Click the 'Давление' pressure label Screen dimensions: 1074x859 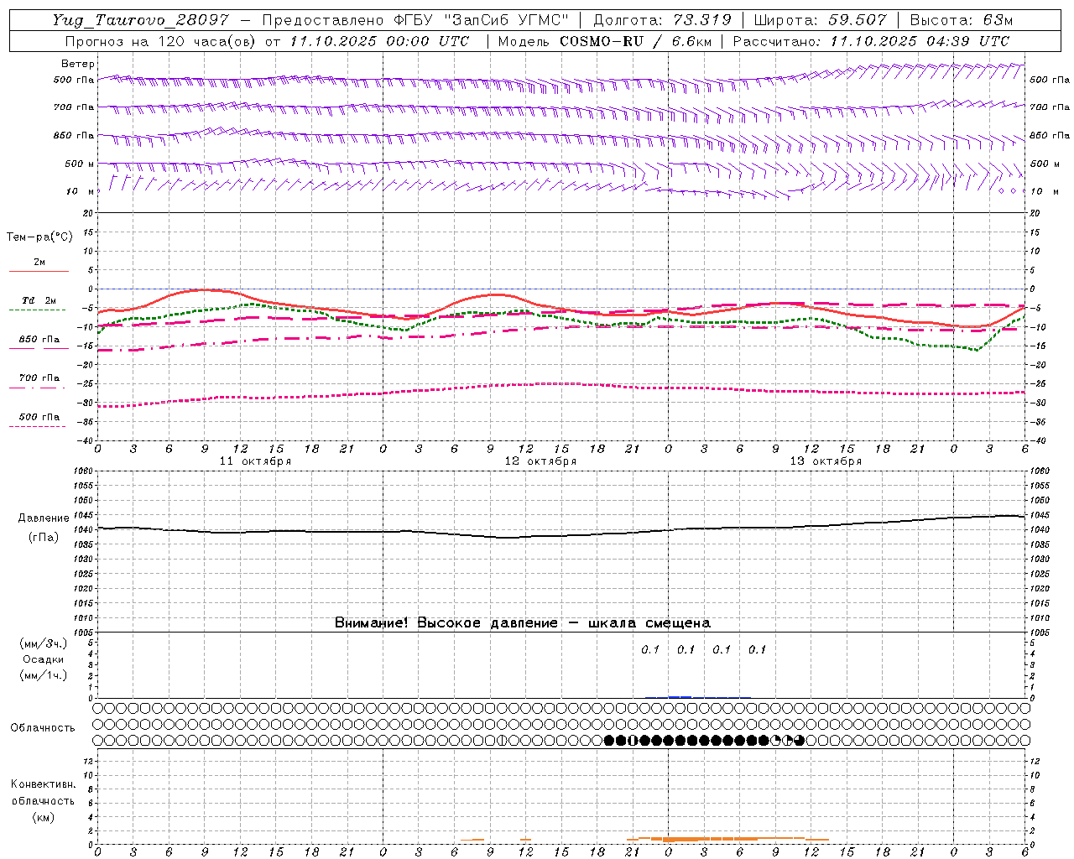44,518
